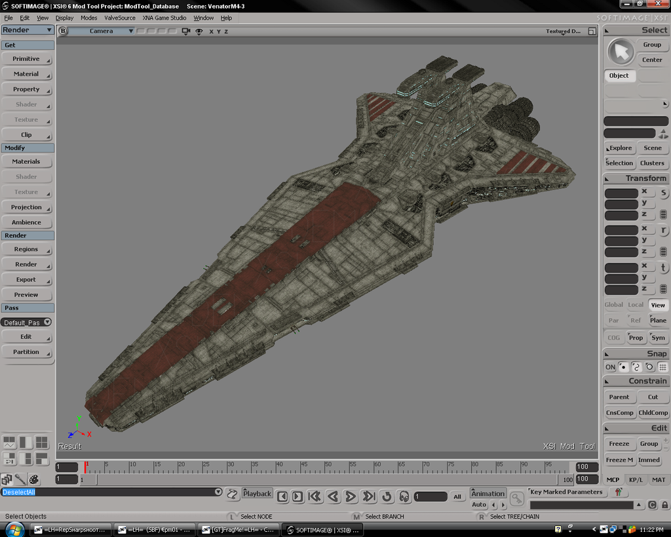This screenshot has height=537, width=671.
Task: Open the Camera view dropdown
Action: click(x=102, y=31)
